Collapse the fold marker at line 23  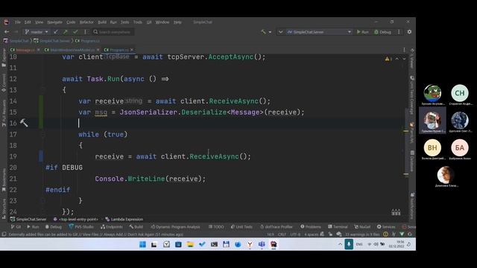click(x=43, y=200)
